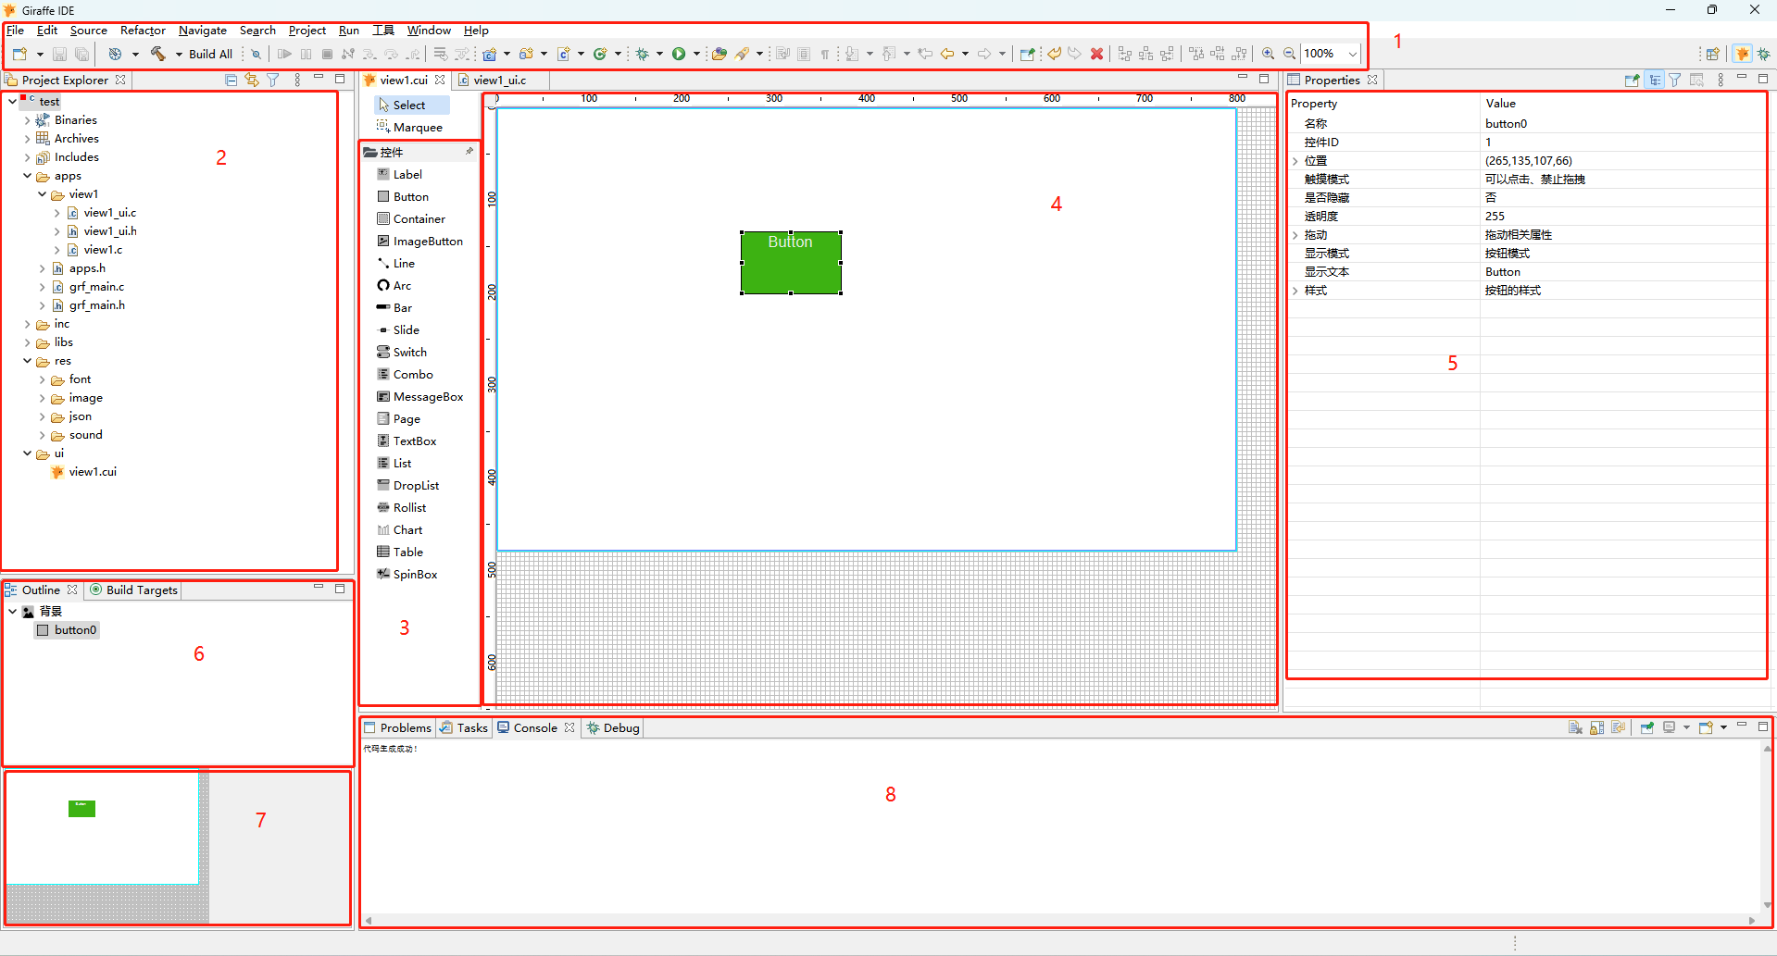Expand the view1_ui.c tree node
Screen dimensions: 1777x956
pos(56,212)
